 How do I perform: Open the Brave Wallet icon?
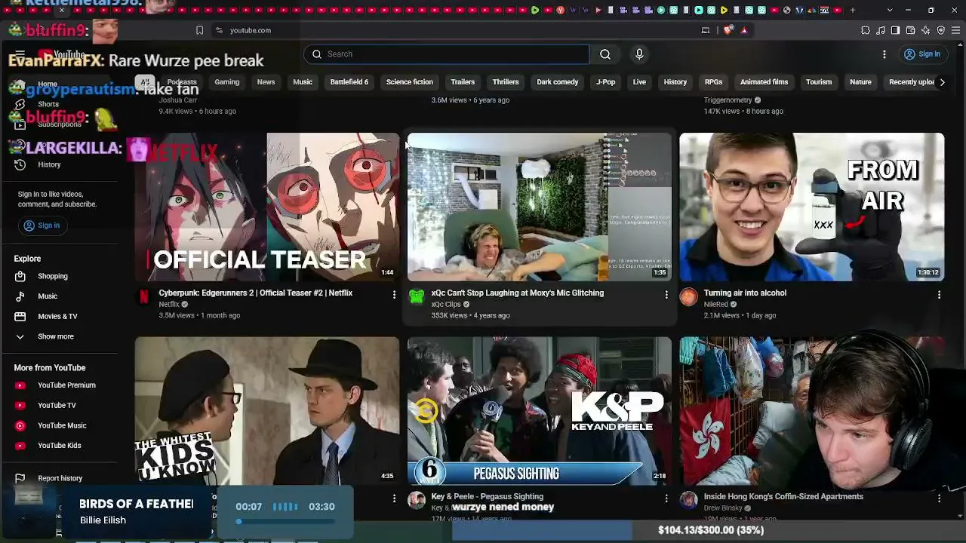(910, 30)
